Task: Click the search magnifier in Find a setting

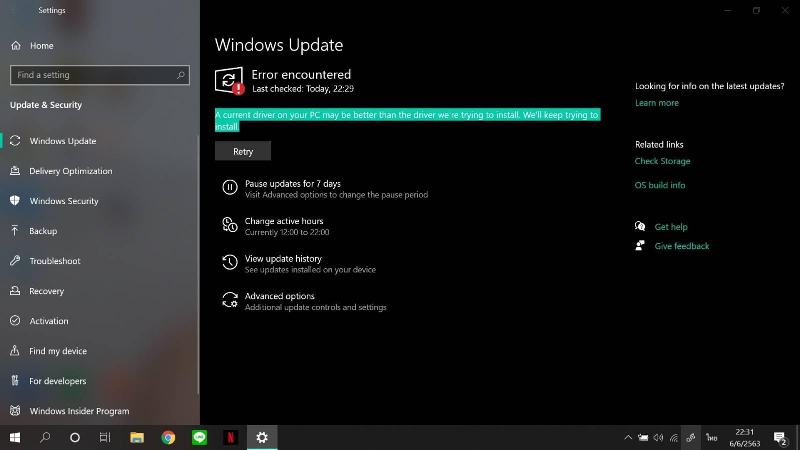Action: pos(181,75)
